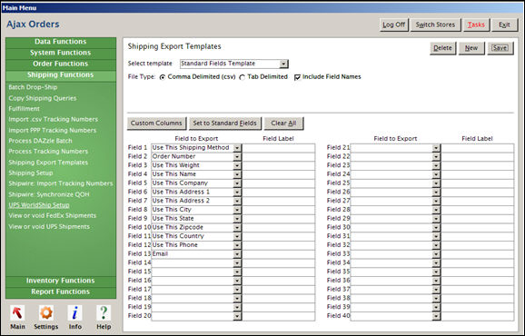Open the Inventory Functions menu section
Viewport: 525px width, 336px height.
61,281
